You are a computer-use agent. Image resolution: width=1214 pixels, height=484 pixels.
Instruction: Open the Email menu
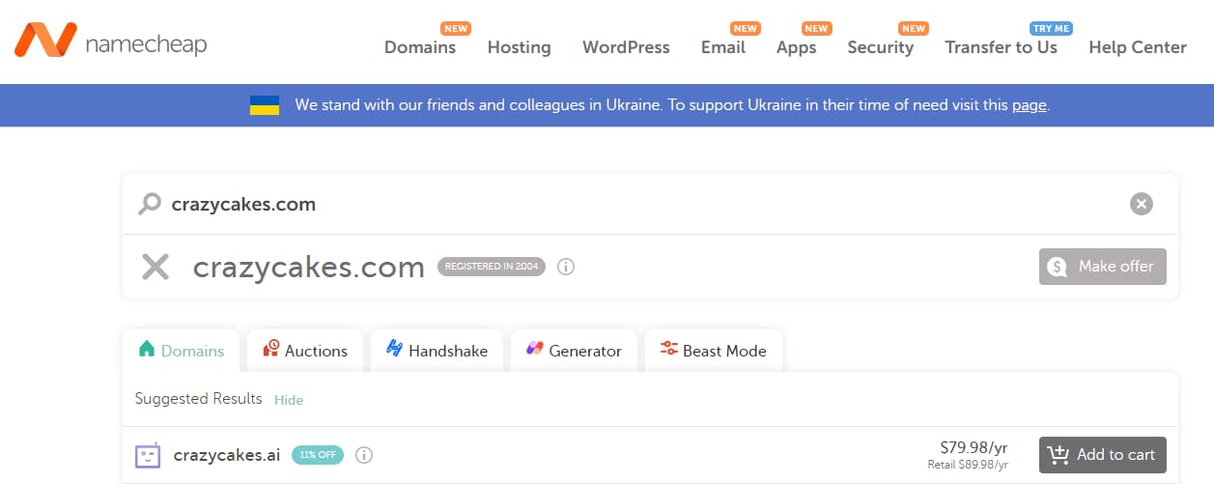tap(723, 47)
